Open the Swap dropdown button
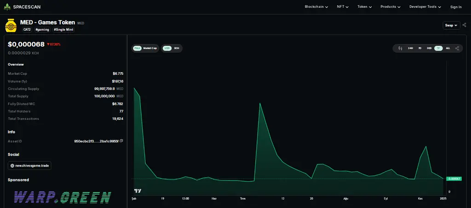The image size is (471, 208). (451, 25)
